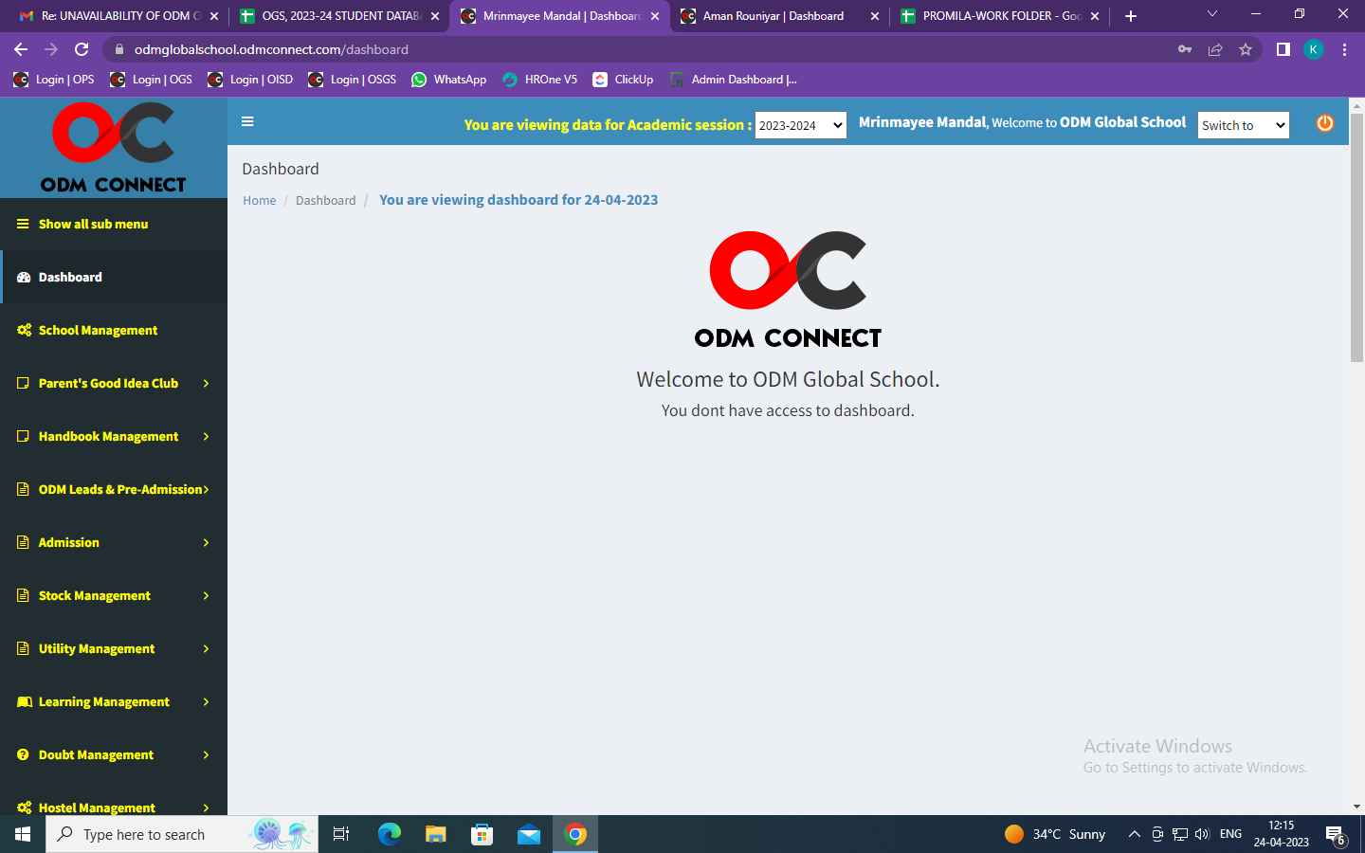Click the Home breadcrumb link

[x=259, y=201]
